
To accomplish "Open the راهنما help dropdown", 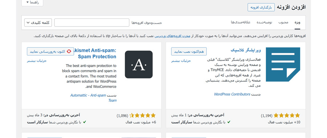I will [x=32, y=3].
